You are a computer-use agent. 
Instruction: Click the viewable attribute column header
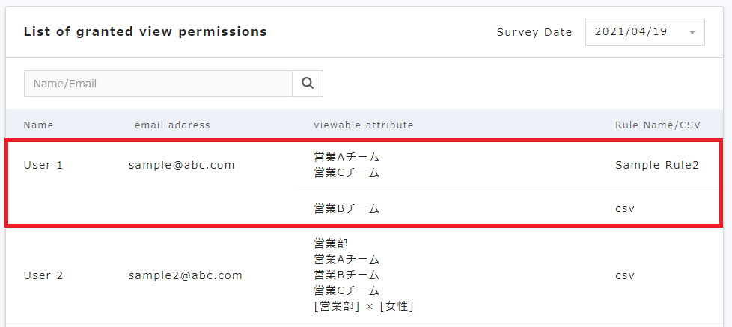pos(364,125)
